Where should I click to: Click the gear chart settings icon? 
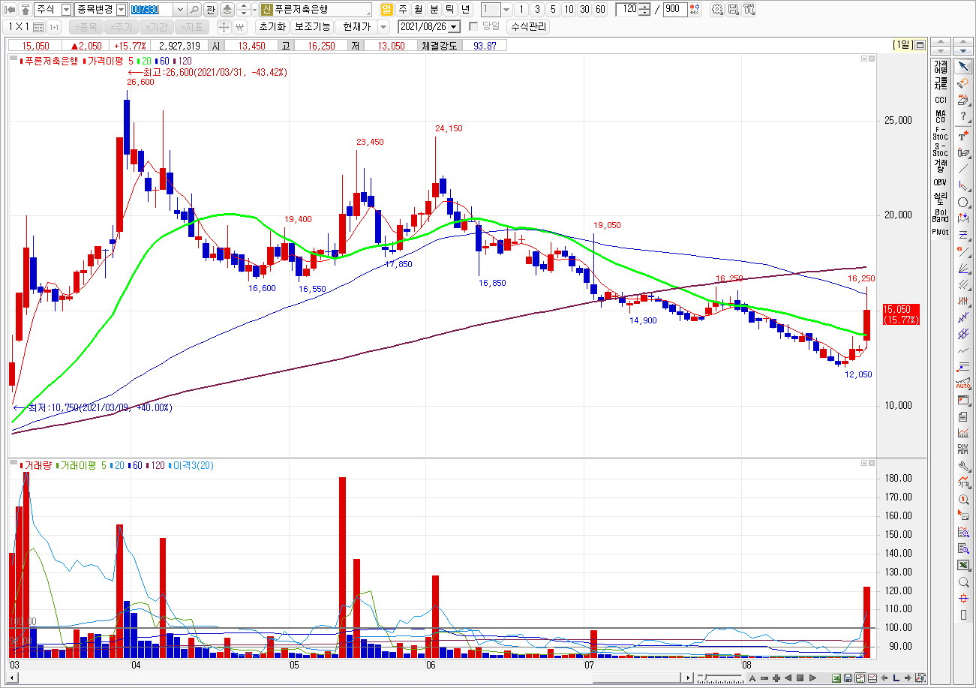[x=716, y=10]
